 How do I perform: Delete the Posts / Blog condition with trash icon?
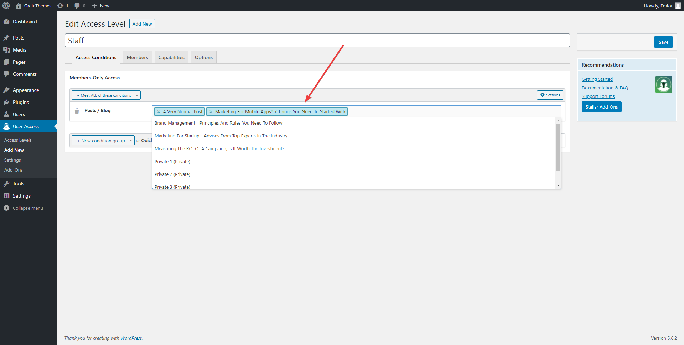click(x=77, y=111)
